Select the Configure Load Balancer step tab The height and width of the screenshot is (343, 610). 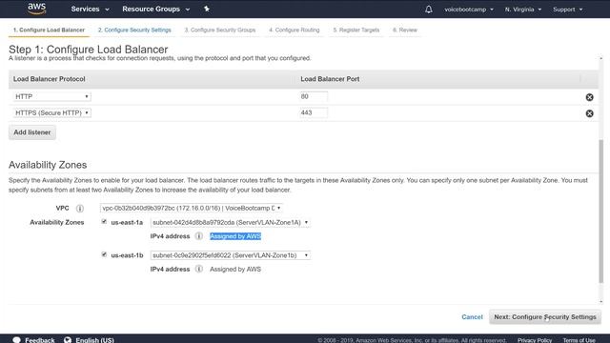click(x=49, y=30)
